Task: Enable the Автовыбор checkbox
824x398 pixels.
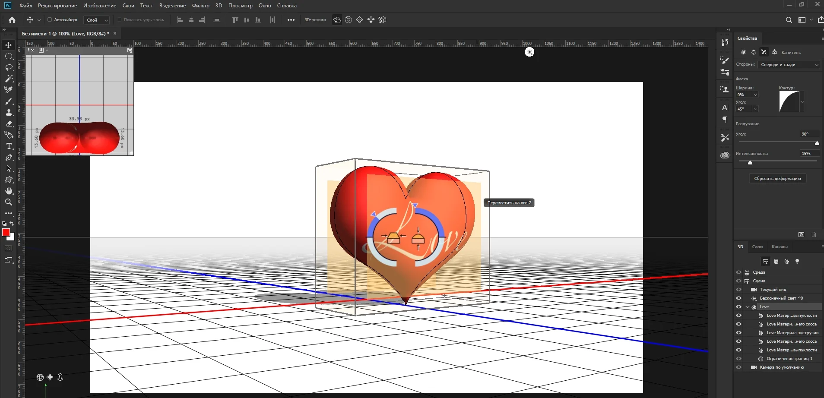Action: pos(50,20)
